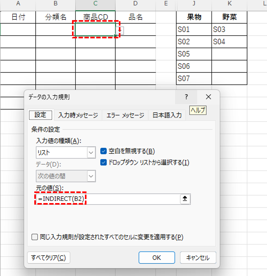The width and height of the screenshot is (267, 276).
Task: Toggle ドロップダウン リストから選択する checkbox
Action: [x=103, y=162]
